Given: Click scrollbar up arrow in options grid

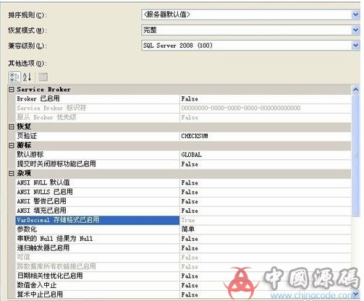Looking at the screenshot, I should coord(355,90).
